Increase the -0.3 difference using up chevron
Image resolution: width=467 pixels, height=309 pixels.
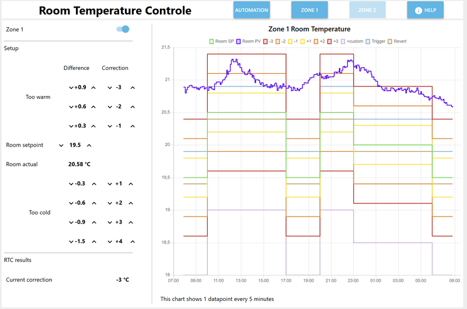(94, 184)
